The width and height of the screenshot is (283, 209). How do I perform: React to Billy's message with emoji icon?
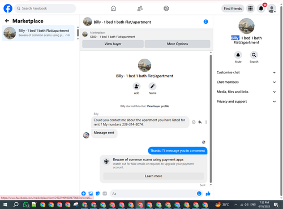pyautogui.click(x=194, y=122)
